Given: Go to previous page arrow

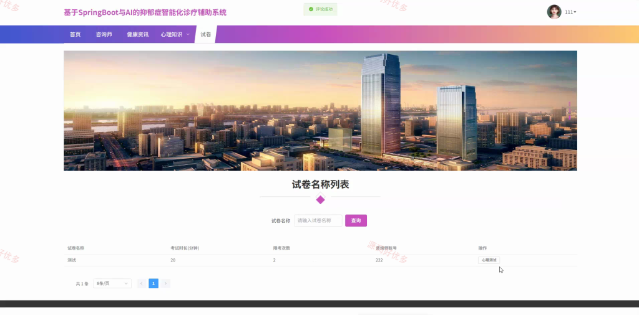Looking at the screenshot, I should coord(142,283).
